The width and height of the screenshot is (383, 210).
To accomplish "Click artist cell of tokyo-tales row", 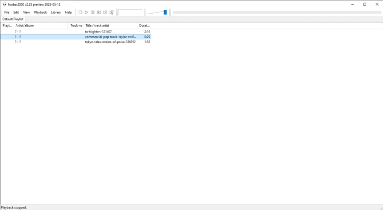I will click(x=18, y=42).
